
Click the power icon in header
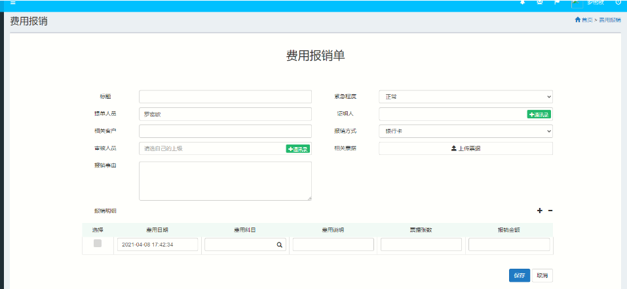click(617, 3)
